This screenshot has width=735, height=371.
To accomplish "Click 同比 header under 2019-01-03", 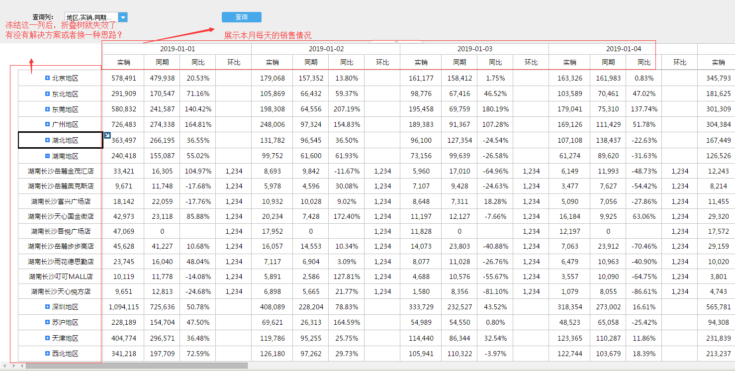I will click(x=495, y=62).
